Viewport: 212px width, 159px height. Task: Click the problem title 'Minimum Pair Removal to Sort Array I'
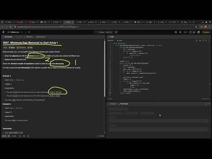tap(30, 43)
